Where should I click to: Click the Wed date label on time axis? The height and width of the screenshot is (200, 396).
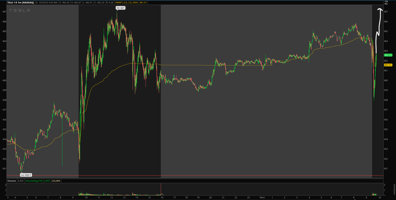[x=262, y=198]
